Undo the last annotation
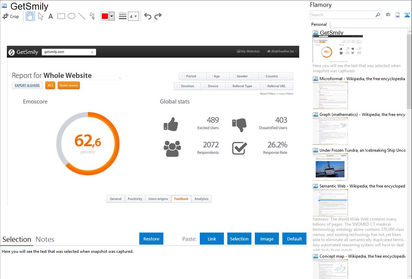 coord(148,16)
